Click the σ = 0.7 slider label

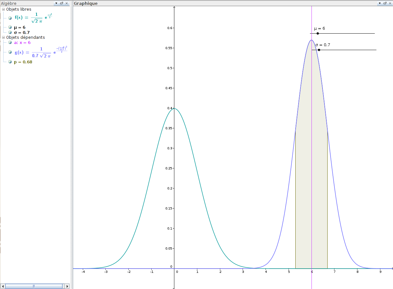323,45
